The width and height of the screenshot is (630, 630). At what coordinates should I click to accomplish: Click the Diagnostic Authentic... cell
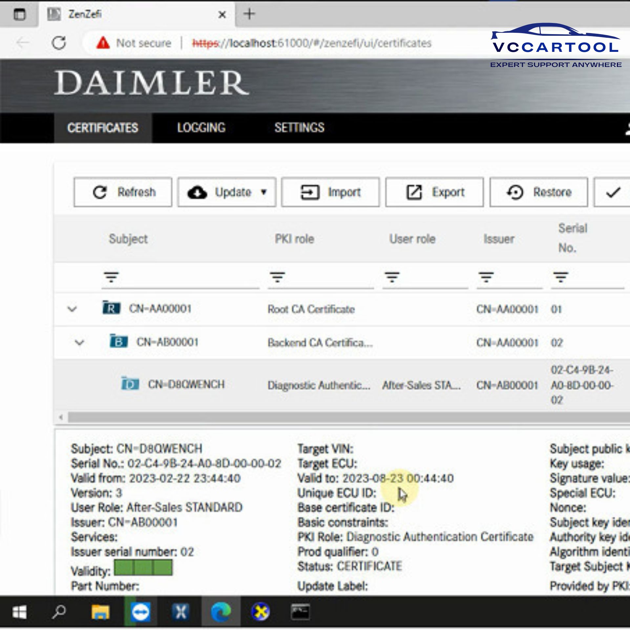point(319,385)
